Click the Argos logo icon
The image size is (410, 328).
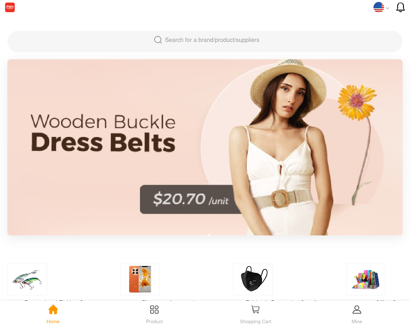(10, 7)
